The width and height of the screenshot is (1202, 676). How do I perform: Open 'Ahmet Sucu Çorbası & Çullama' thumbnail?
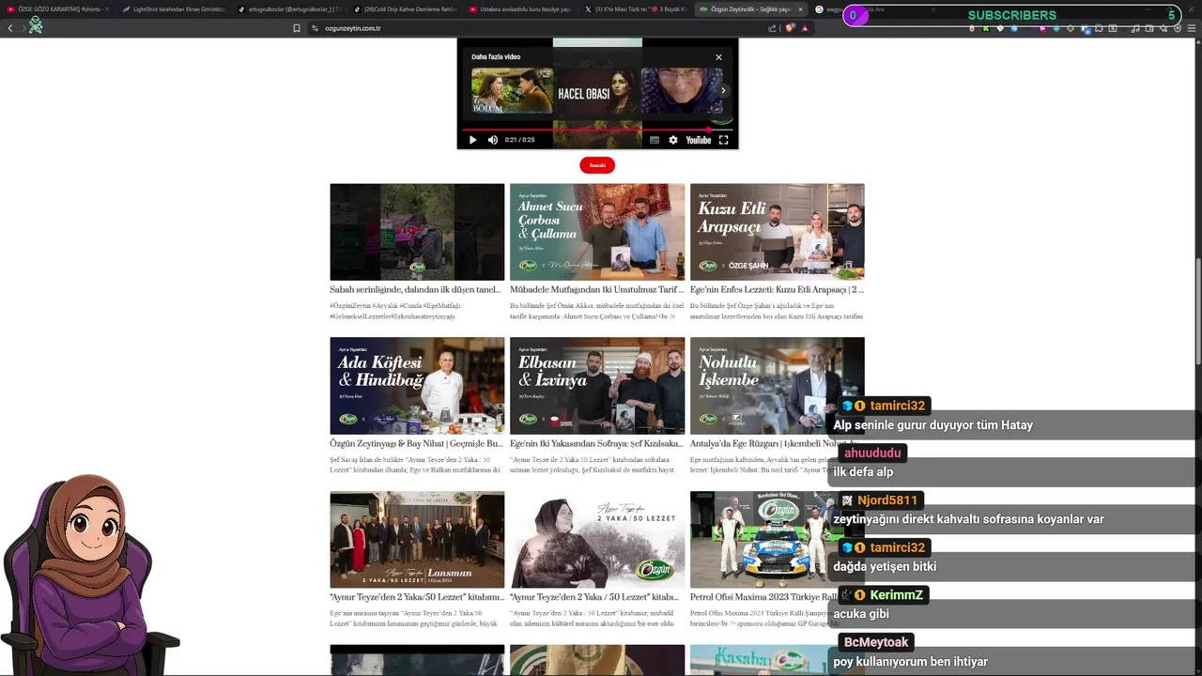coord(597,232)
